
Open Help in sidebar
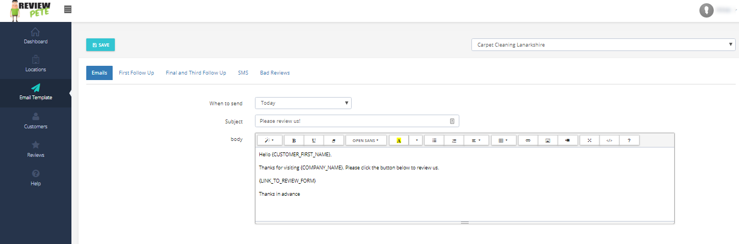36,178
